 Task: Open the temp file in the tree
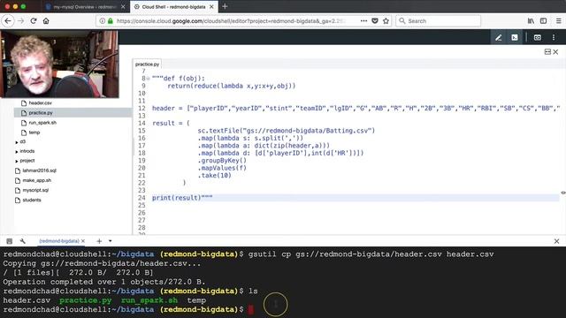point(34,132)
